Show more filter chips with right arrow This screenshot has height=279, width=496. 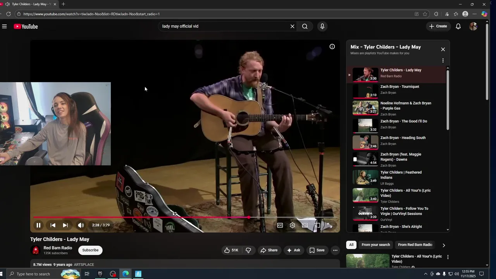[444, 245]
